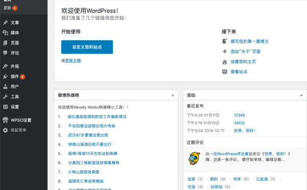
Task: Open the 设置 sliders icon
Action: point(5,107)
